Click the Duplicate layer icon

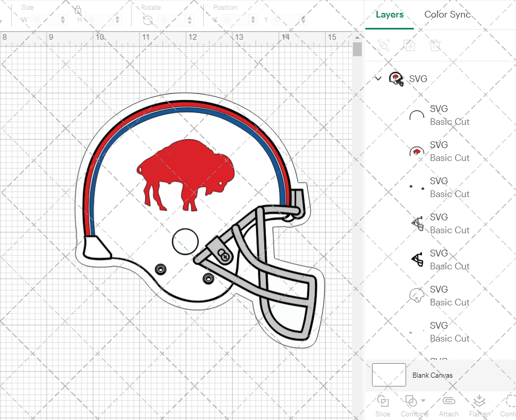410,45
